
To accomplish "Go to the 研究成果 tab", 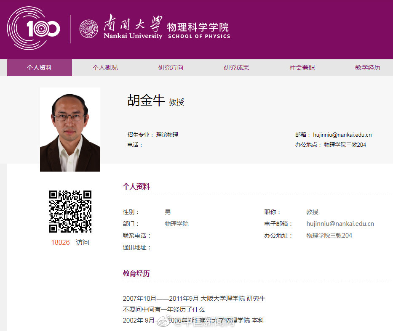I will tap(236, 68).
